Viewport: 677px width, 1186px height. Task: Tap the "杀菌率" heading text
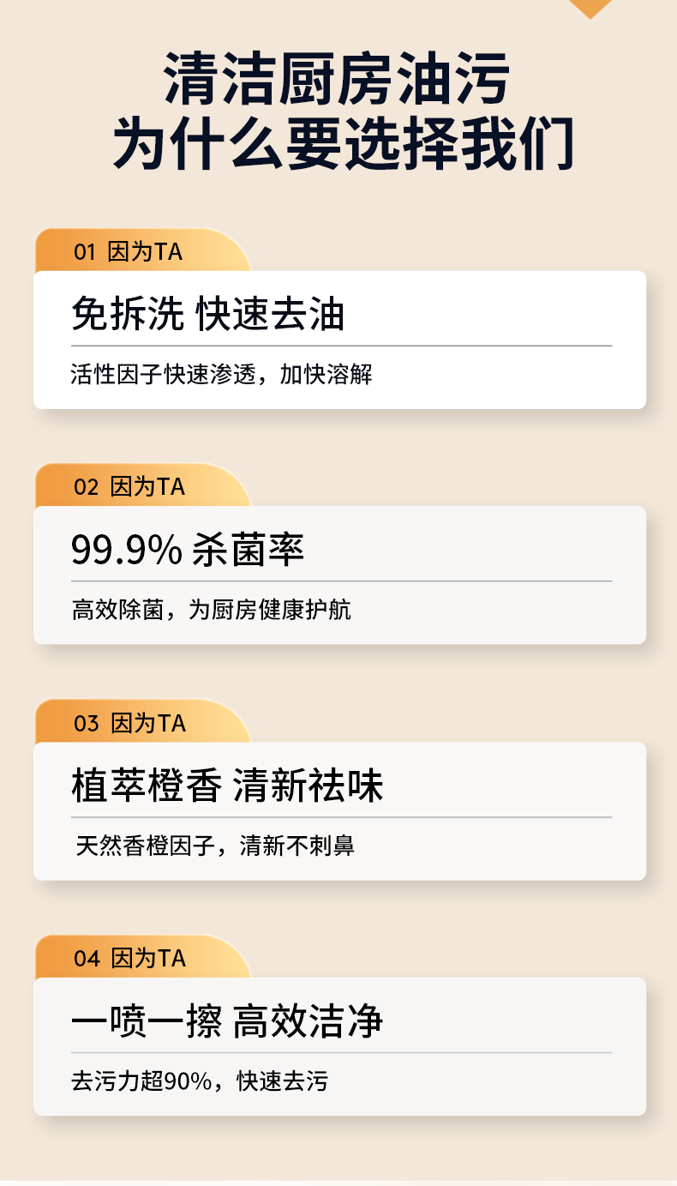coord(248,551)
